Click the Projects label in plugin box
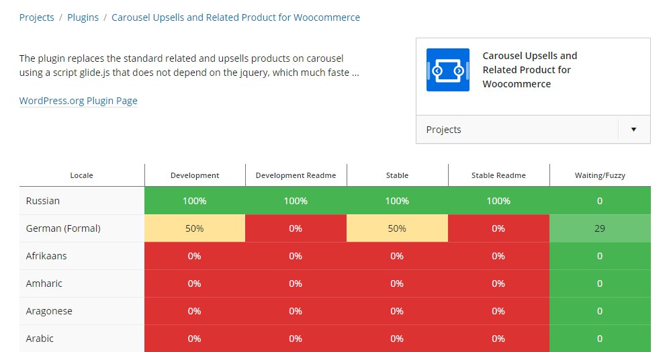Viewport: 669px width, 352px height. pos(443,130)
